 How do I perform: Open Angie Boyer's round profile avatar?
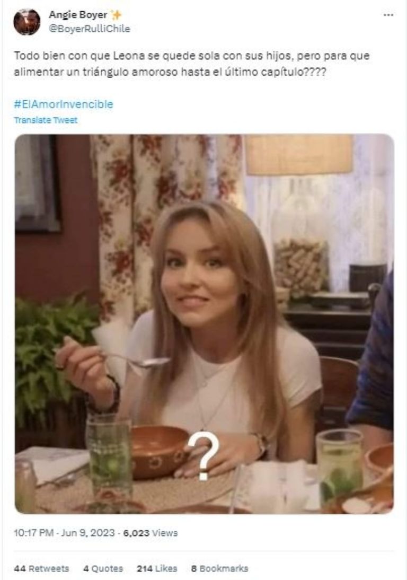pos(26,22)
